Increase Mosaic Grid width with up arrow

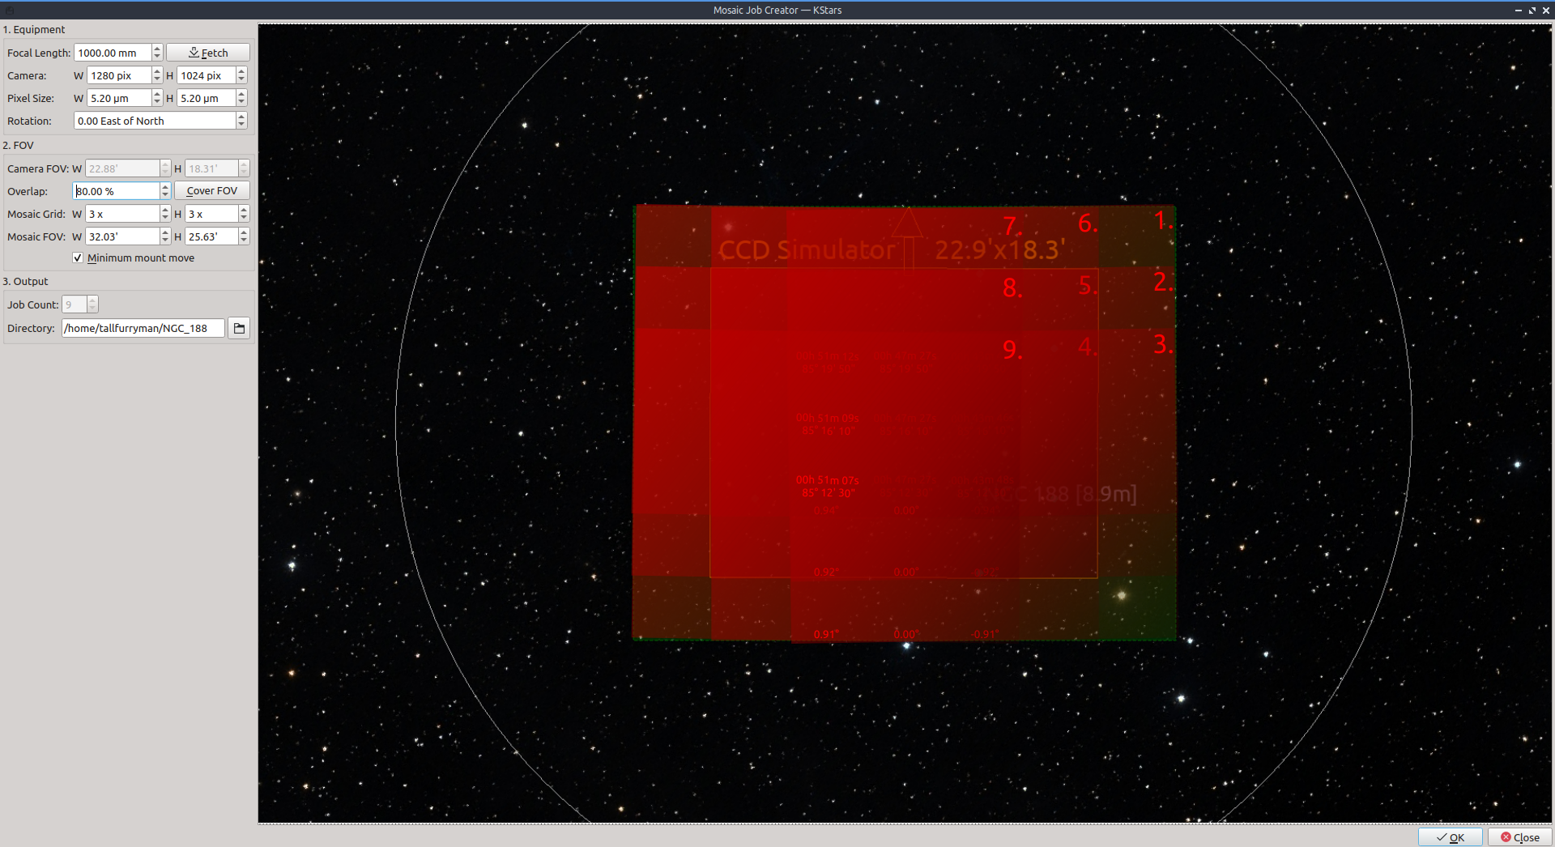pyautogui.click(x=165, y=210)
